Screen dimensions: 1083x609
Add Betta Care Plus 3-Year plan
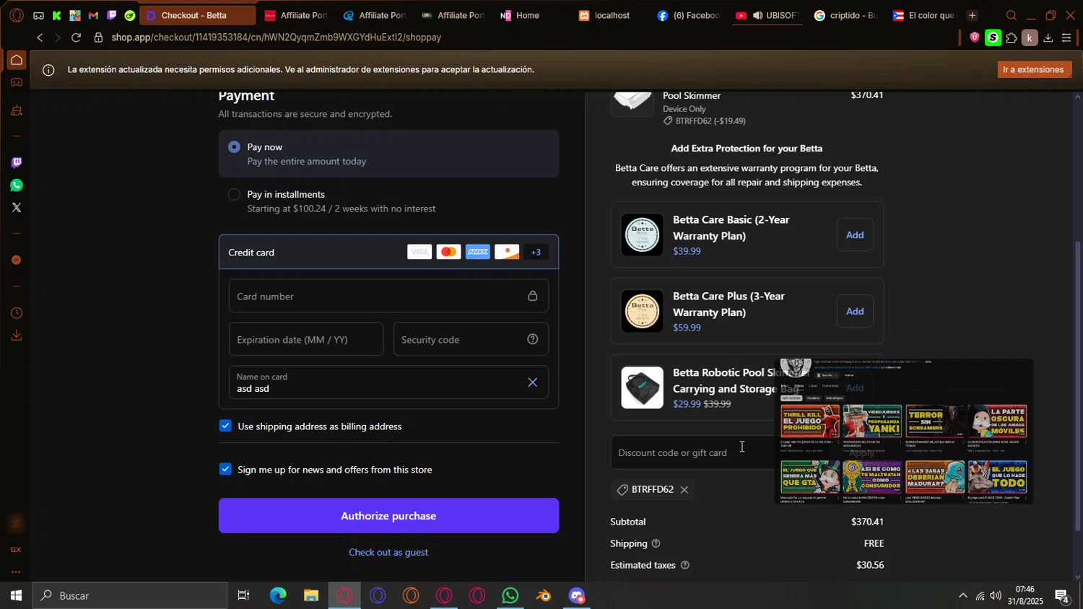point(855,311)
